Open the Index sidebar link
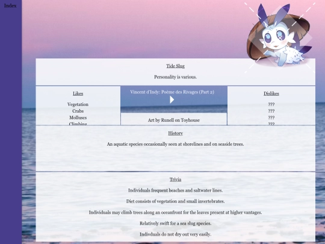The width and height of the screenshot is (325, 244). (x=10, y=5)
